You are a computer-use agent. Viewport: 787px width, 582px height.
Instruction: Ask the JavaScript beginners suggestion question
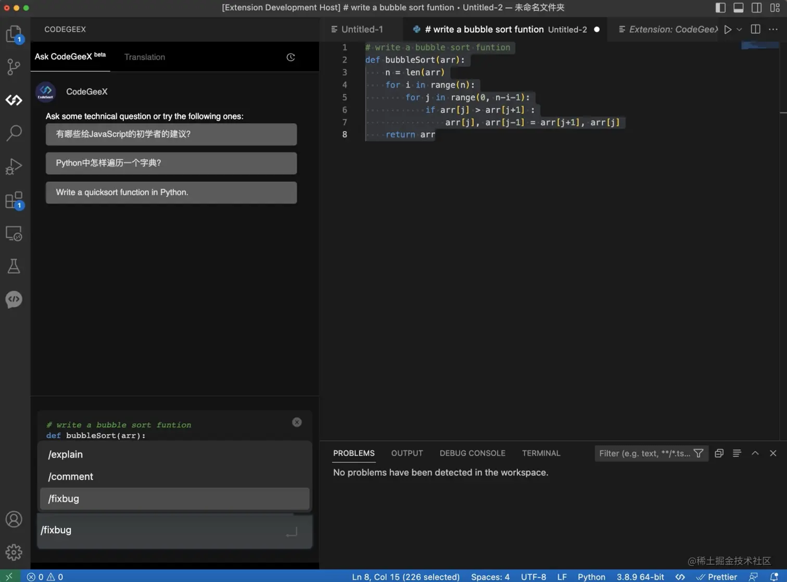(x=171, y=134)
